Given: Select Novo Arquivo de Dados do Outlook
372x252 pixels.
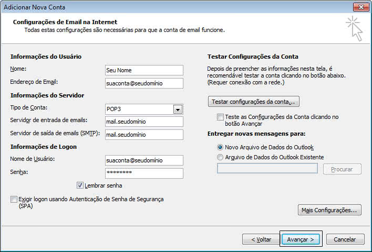Looking at the screenshot, I should point(220,147).
